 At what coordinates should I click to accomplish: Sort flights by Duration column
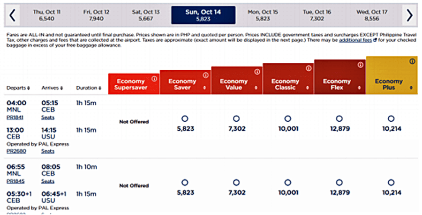[88, 88]
